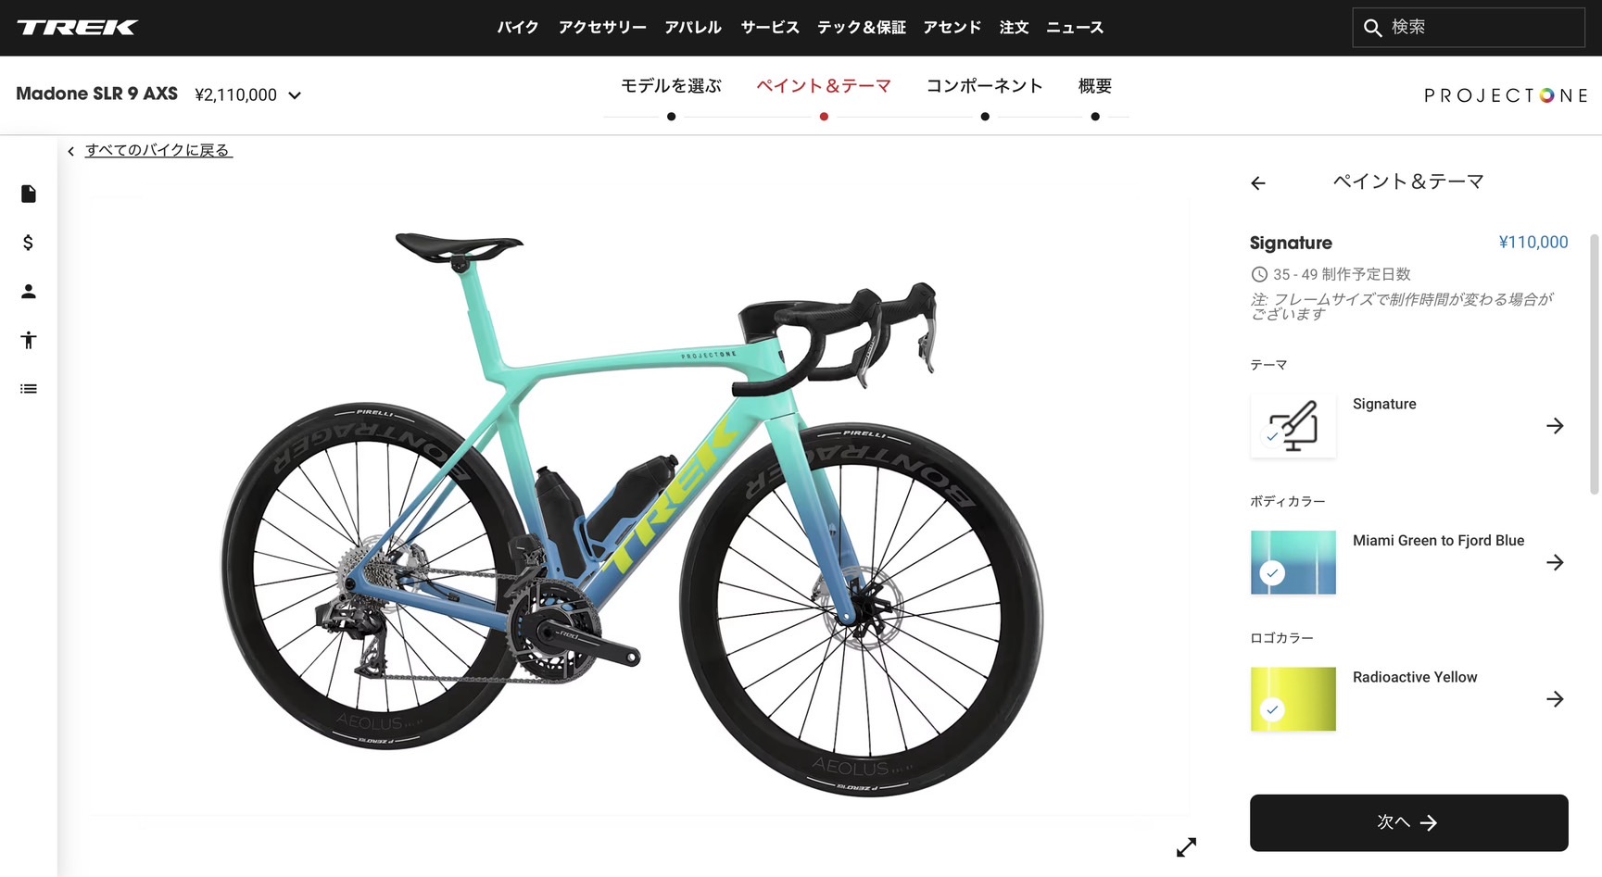Click the 次へ button
This screenshot has width=1602, height=877.
tap(1408, 822)
